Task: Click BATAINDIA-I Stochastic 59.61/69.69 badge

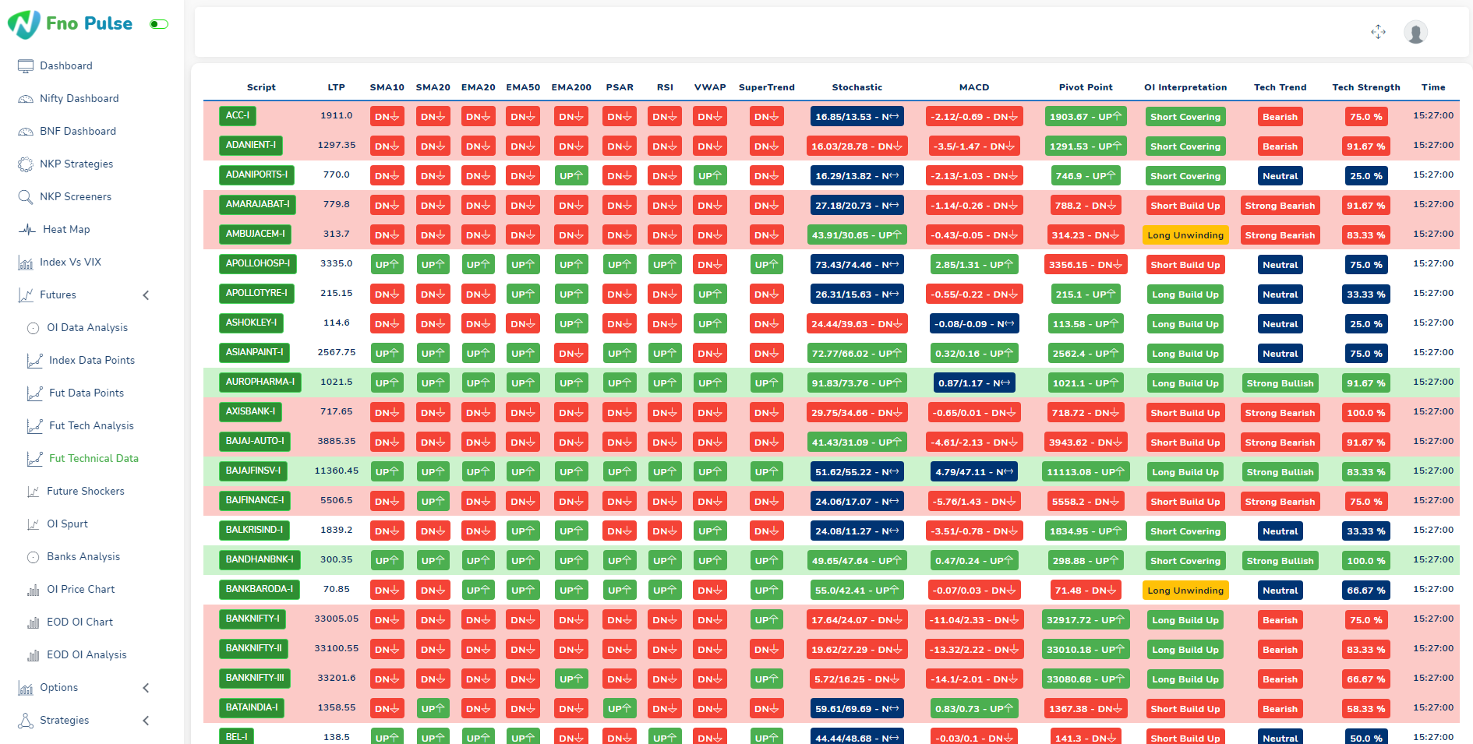Action: click(857, 709)
